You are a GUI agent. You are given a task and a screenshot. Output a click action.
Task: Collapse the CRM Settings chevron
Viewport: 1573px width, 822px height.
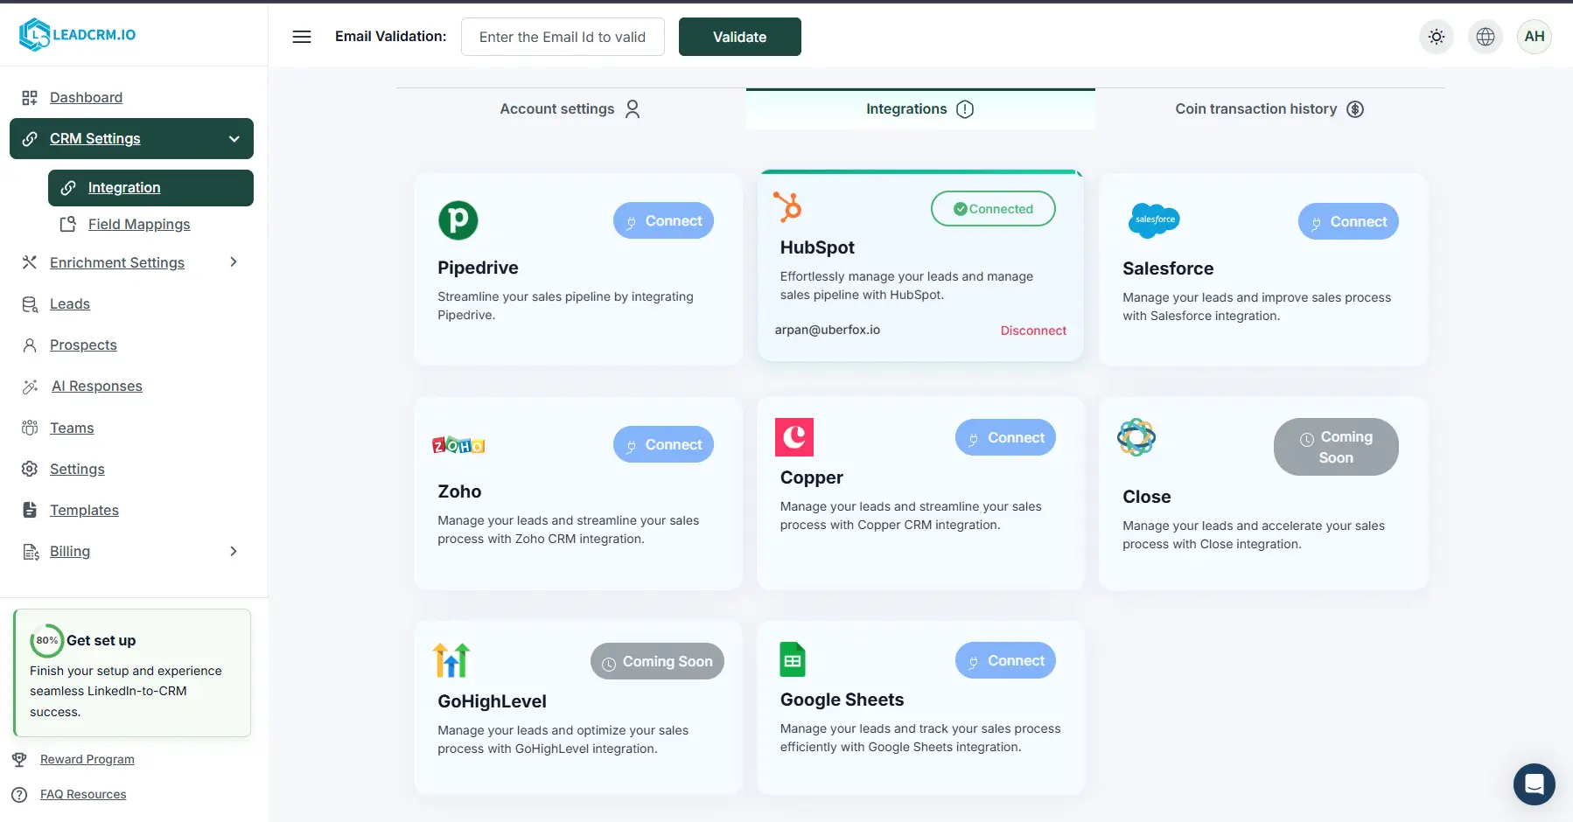tap(234, 139)
